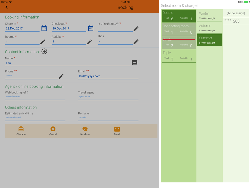
Task: Click the Booking information heading
Action: click(22, 17)
